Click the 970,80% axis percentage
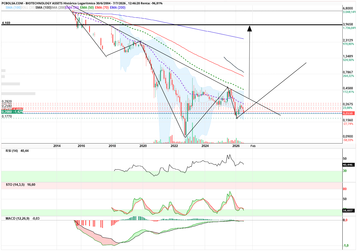The width and height of the screenshot is (357, 251). (x=349, y=44)
